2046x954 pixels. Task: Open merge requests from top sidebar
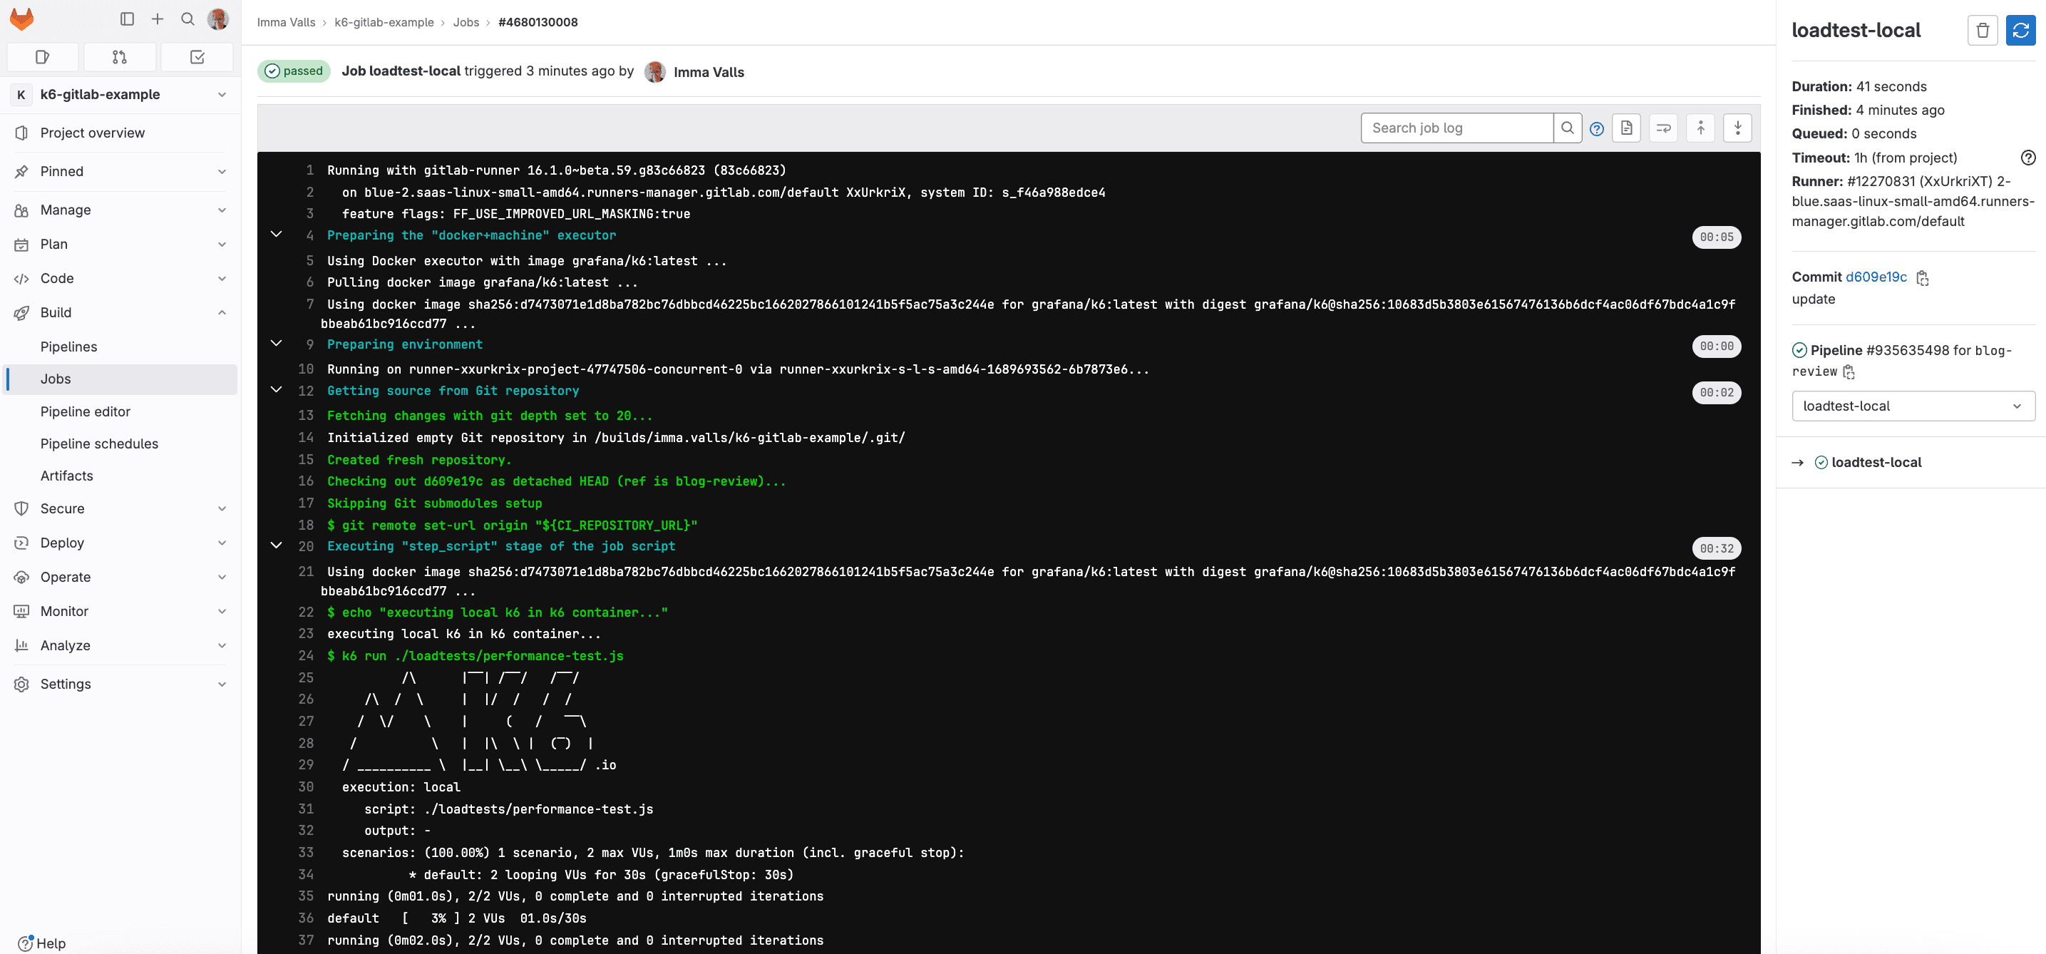point(119,56)
